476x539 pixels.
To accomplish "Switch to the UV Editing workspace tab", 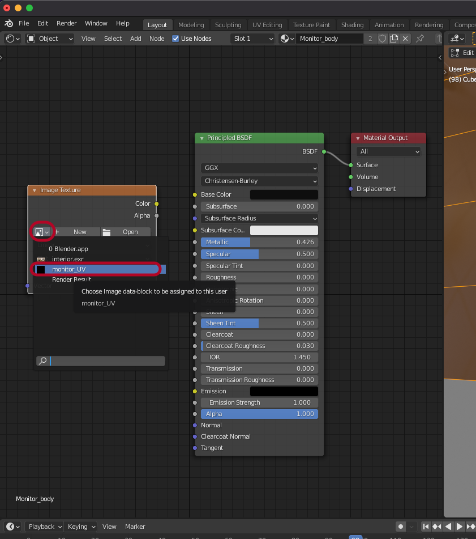I will point(267,25).
